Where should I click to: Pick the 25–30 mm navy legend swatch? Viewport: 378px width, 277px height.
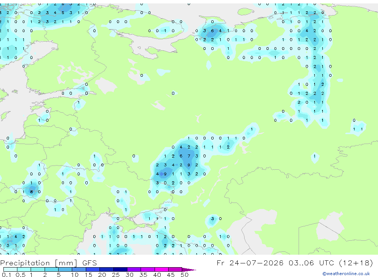tap(120, 269)
